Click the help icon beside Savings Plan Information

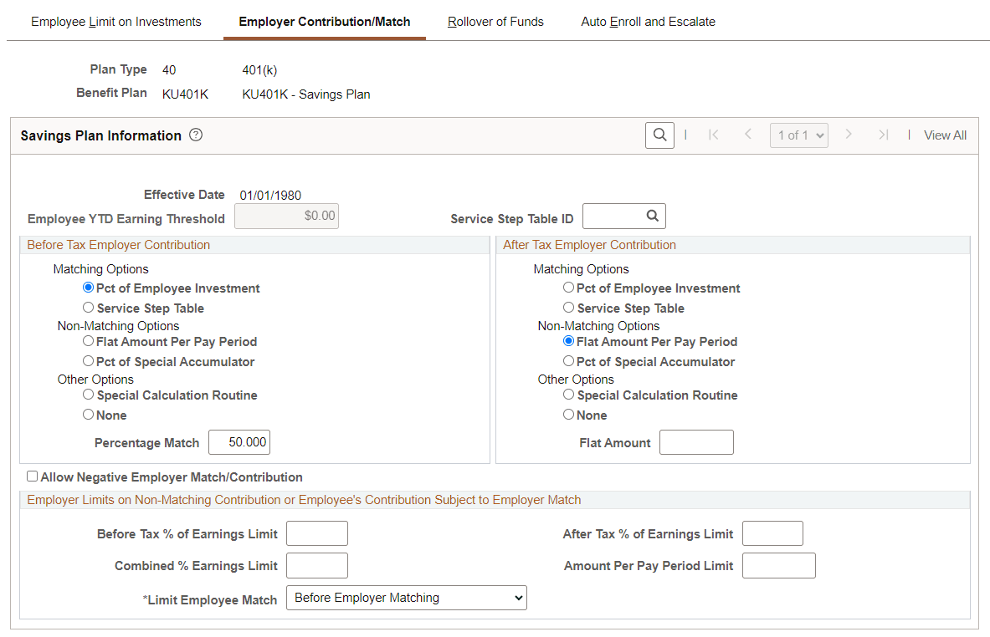point(195,134)
